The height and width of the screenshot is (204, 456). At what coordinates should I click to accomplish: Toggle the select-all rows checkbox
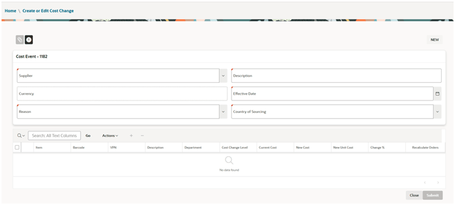pyautogui.click(x=17, y=147)
